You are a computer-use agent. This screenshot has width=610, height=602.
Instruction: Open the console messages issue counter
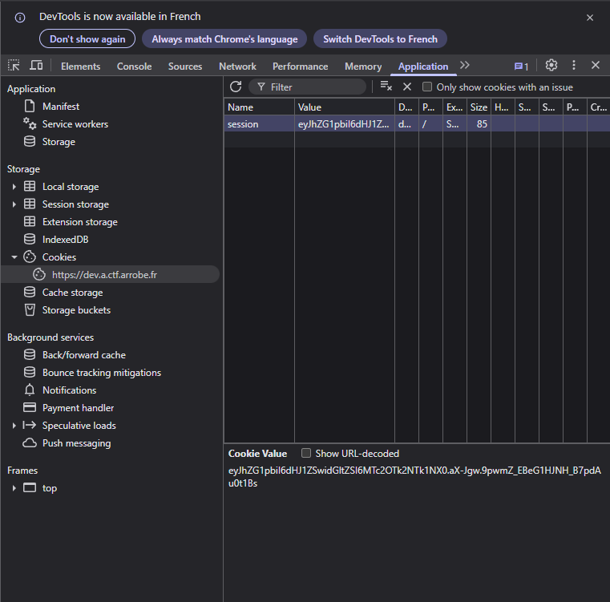pyautogui.click(x=521, y=66)
